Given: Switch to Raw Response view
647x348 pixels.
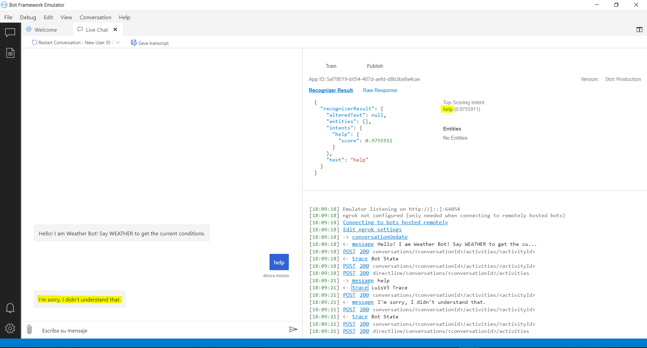Looking at the screenshot, I should pyautogui.click(x=380, y=90).
